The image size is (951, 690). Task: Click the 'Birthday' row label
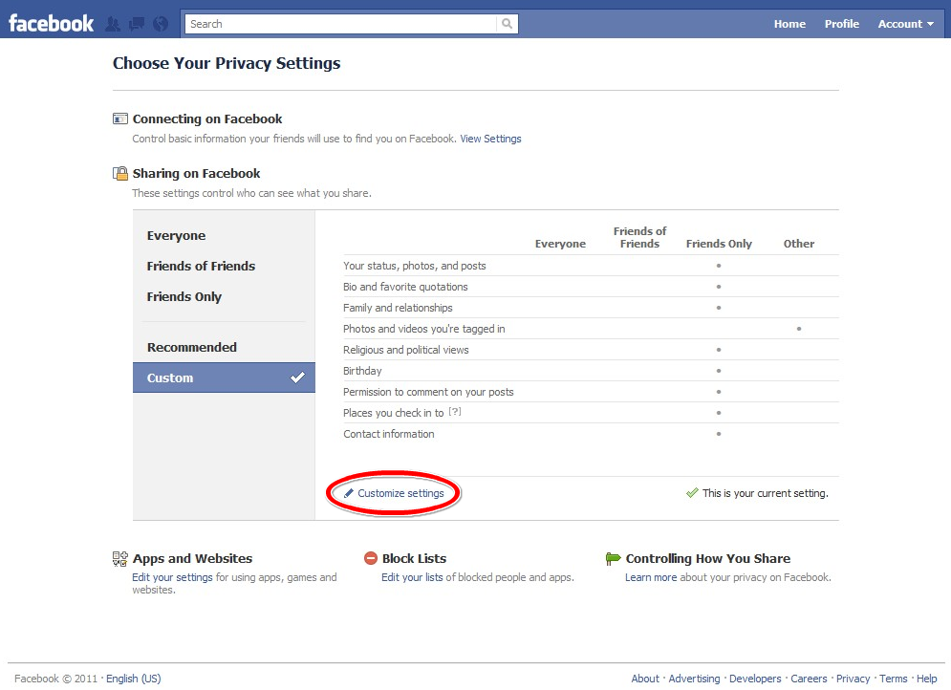(x=362, y=371)
